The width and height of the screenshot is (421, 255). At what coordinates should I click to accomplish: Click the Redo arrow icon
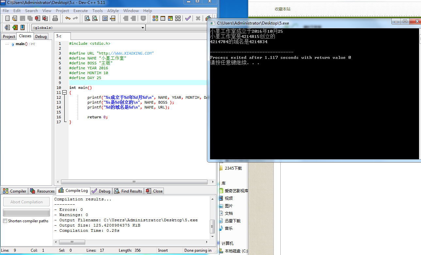pyautogui.click(x=75, y=18)
